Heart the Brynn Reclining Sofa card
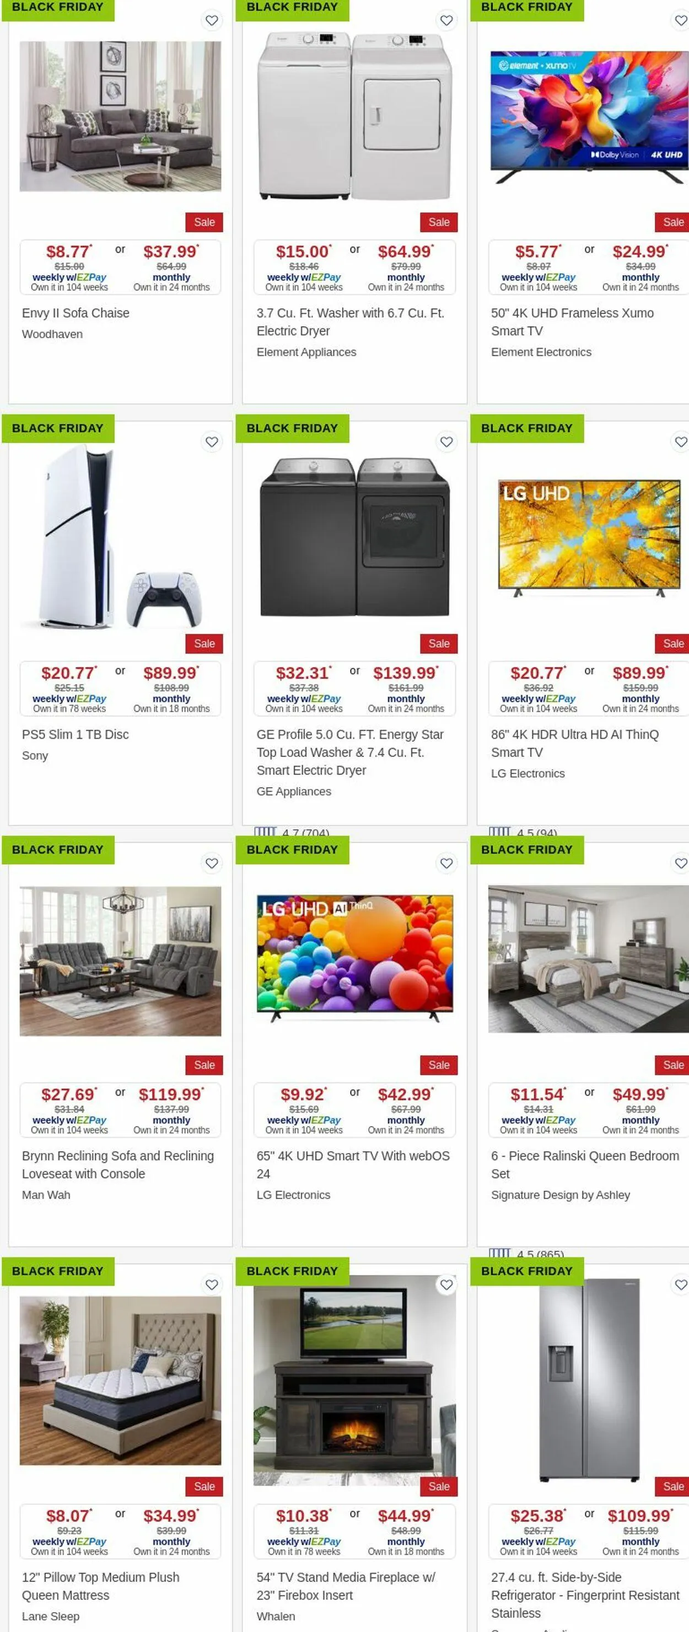 tap(211, 863)
